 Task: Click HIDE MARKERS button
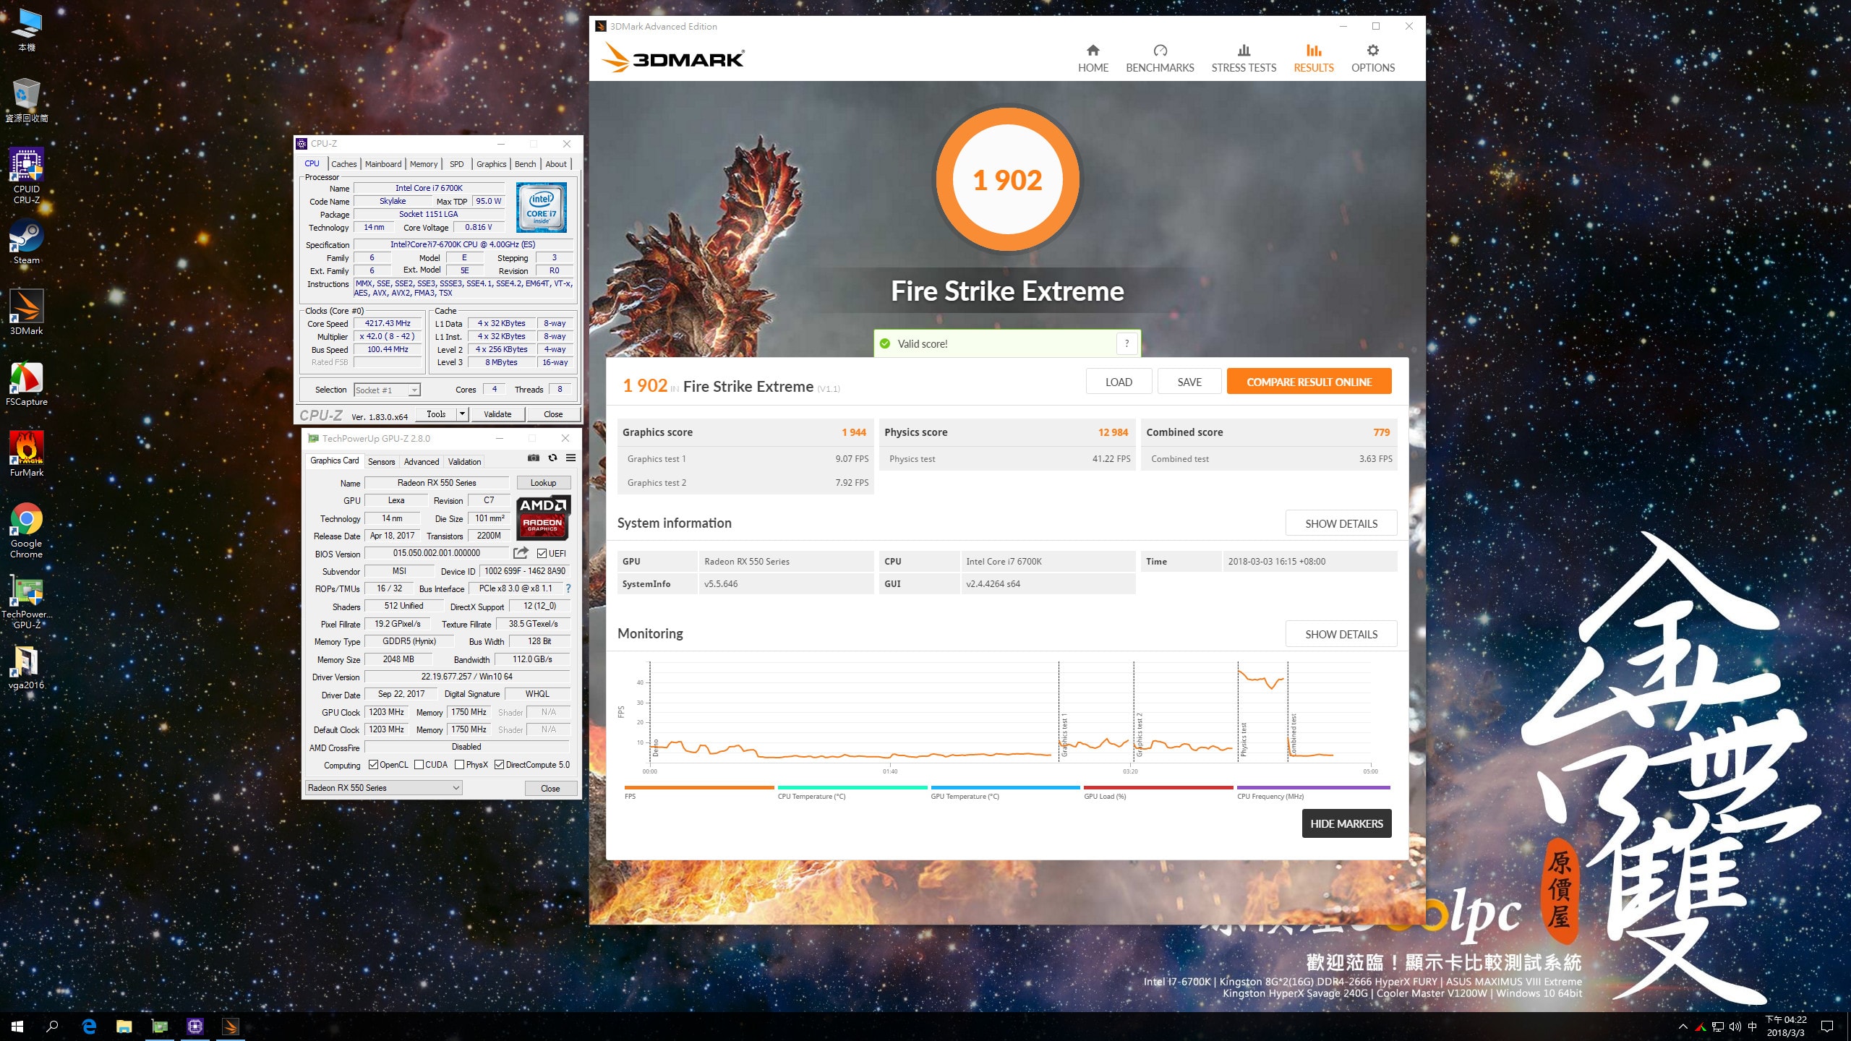tap(1346, 823)
